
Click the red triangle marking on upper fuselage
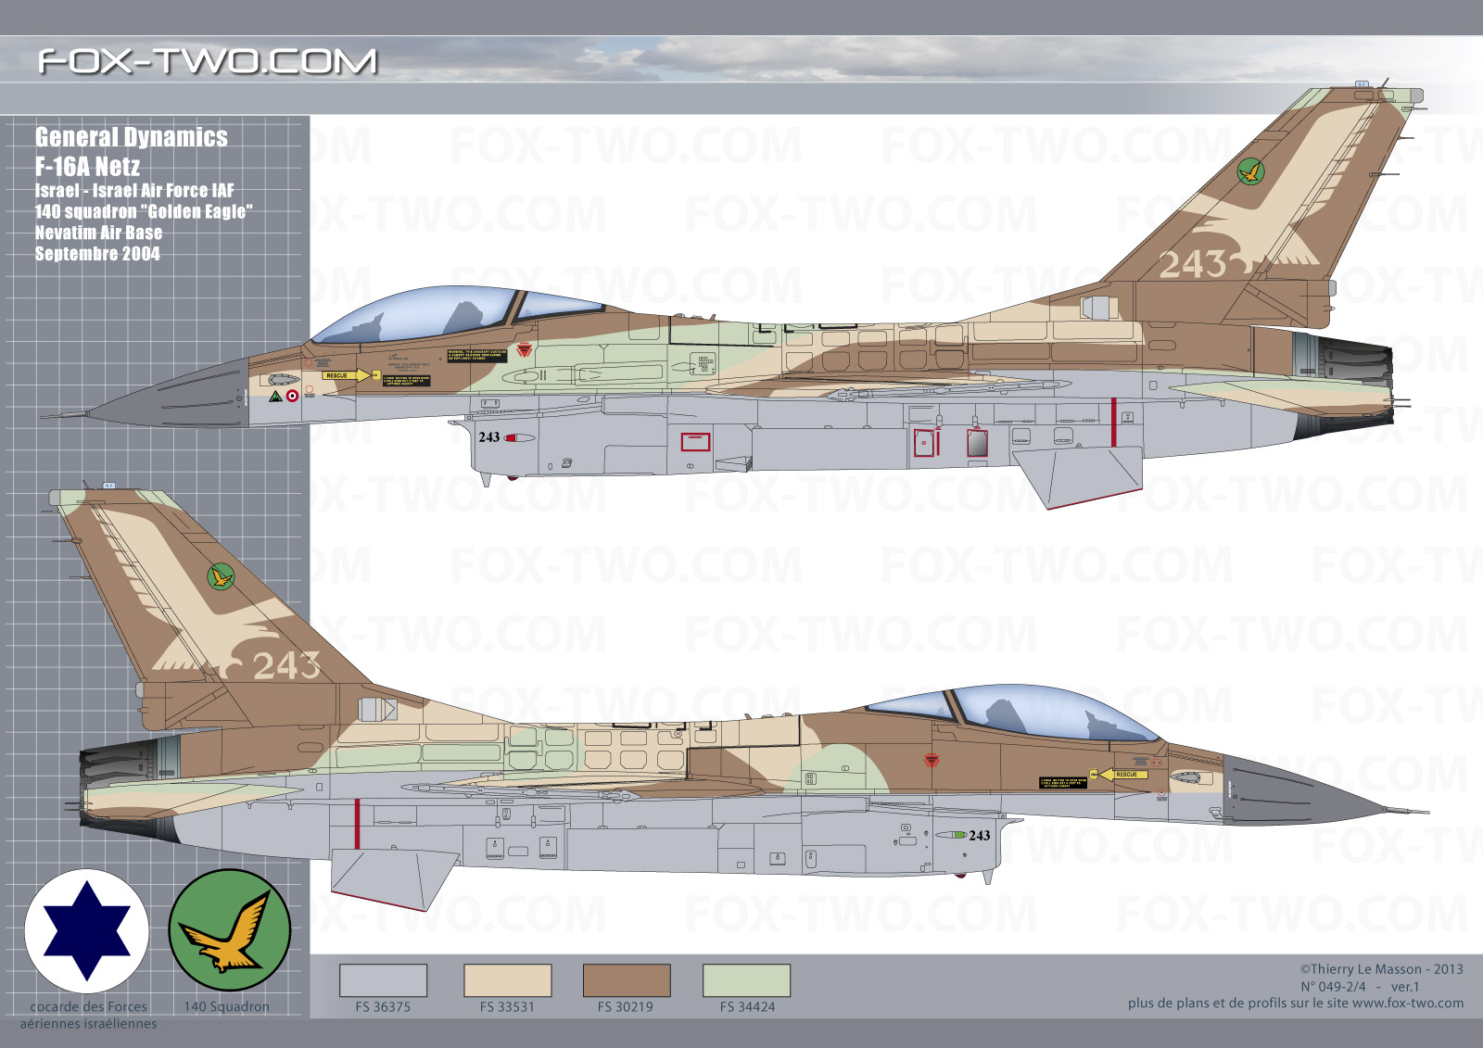[525, 350]
